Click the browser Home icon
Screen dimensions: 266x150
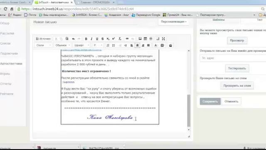point(12,9)
